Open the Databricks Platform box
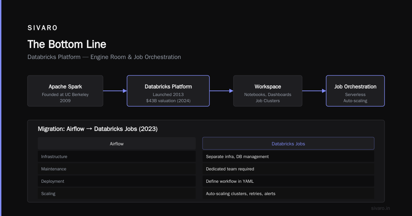 click(x=168, y=91)
